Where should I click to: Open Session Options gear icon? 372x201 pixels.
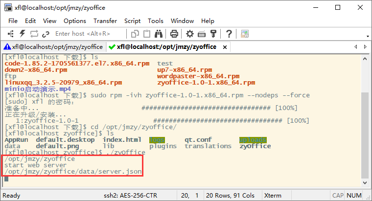pos(190,34)
